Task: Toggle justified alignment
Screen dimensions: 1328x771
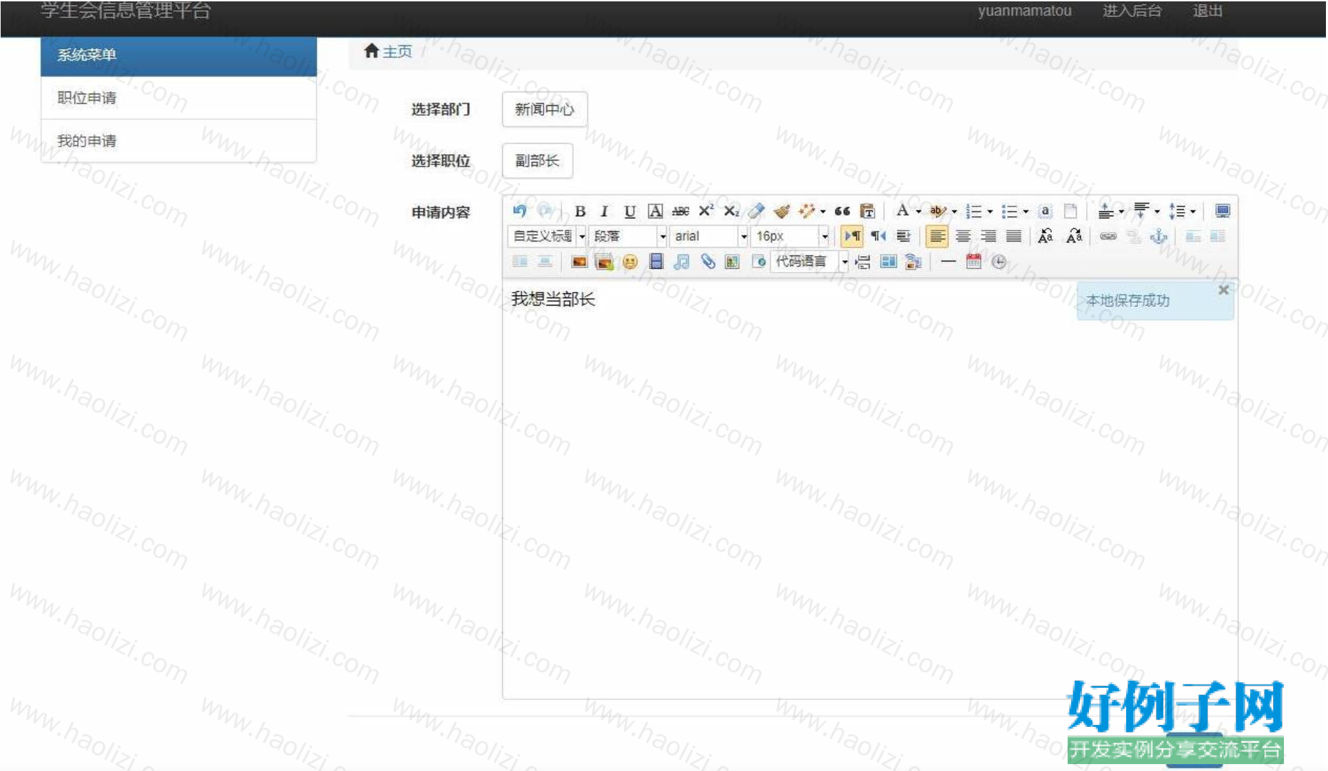Action: pyautogui.click(x=1014, y=236)
